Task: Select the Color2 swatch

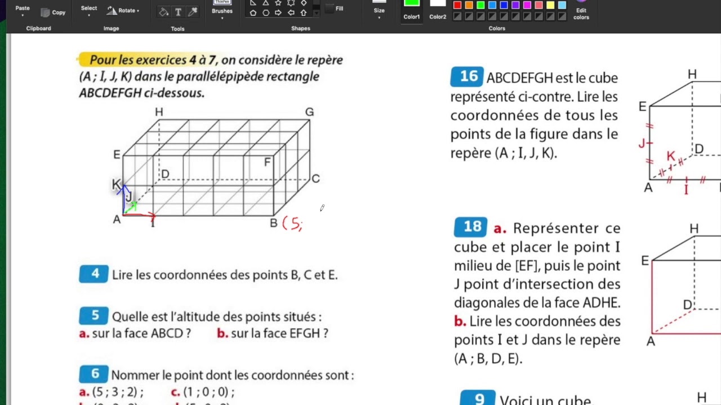Action: point(438,10)
